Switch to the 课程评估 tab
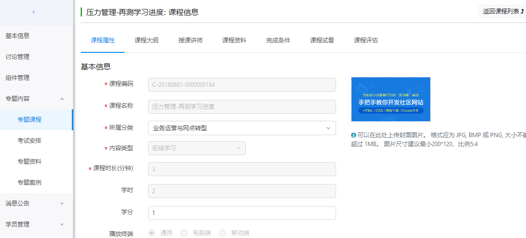 365,40
